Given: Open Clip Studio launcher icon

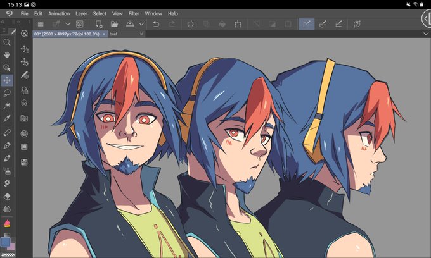Looking at the screenshot, I should [x=80, y=24].
